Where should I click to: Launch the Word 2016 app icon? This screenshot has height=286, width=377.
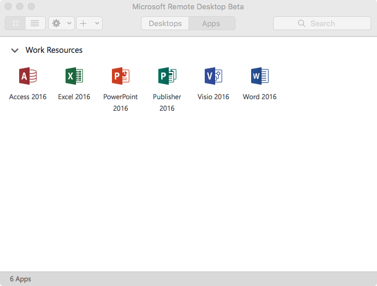pos(260,76)
